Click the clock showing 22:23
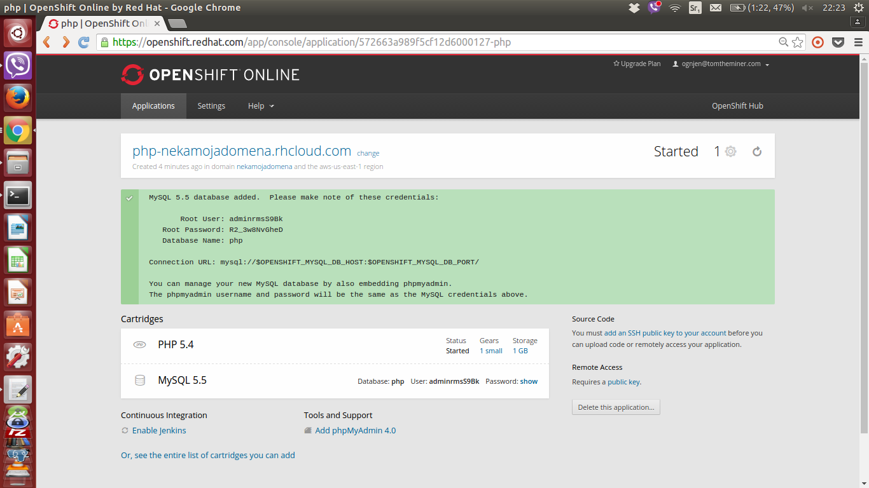Screen dimensions: 869x488 833,8
